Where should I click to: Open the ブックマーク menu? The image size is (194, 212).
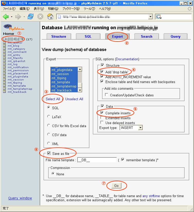(71, 9)
